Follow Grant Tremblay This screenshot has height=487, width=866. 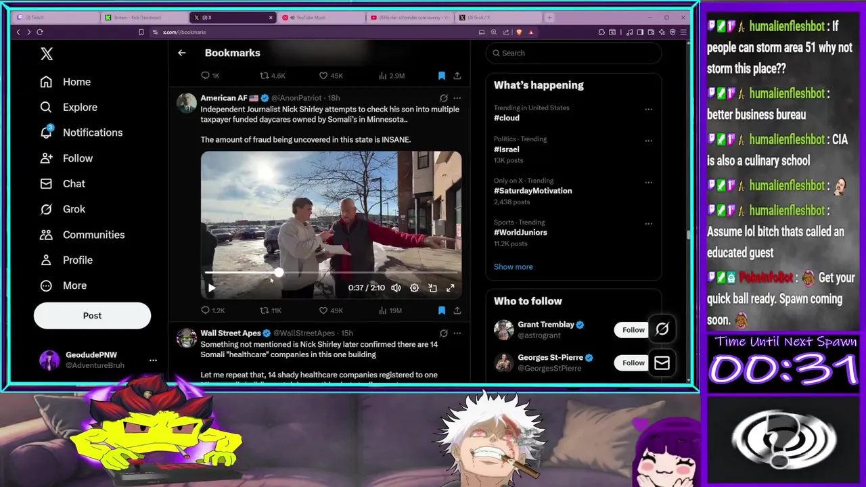pos(633,330)
